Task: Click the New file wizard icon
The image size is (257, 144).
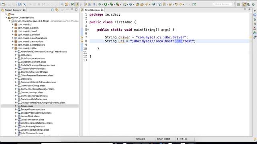Action: click(3, 4)
